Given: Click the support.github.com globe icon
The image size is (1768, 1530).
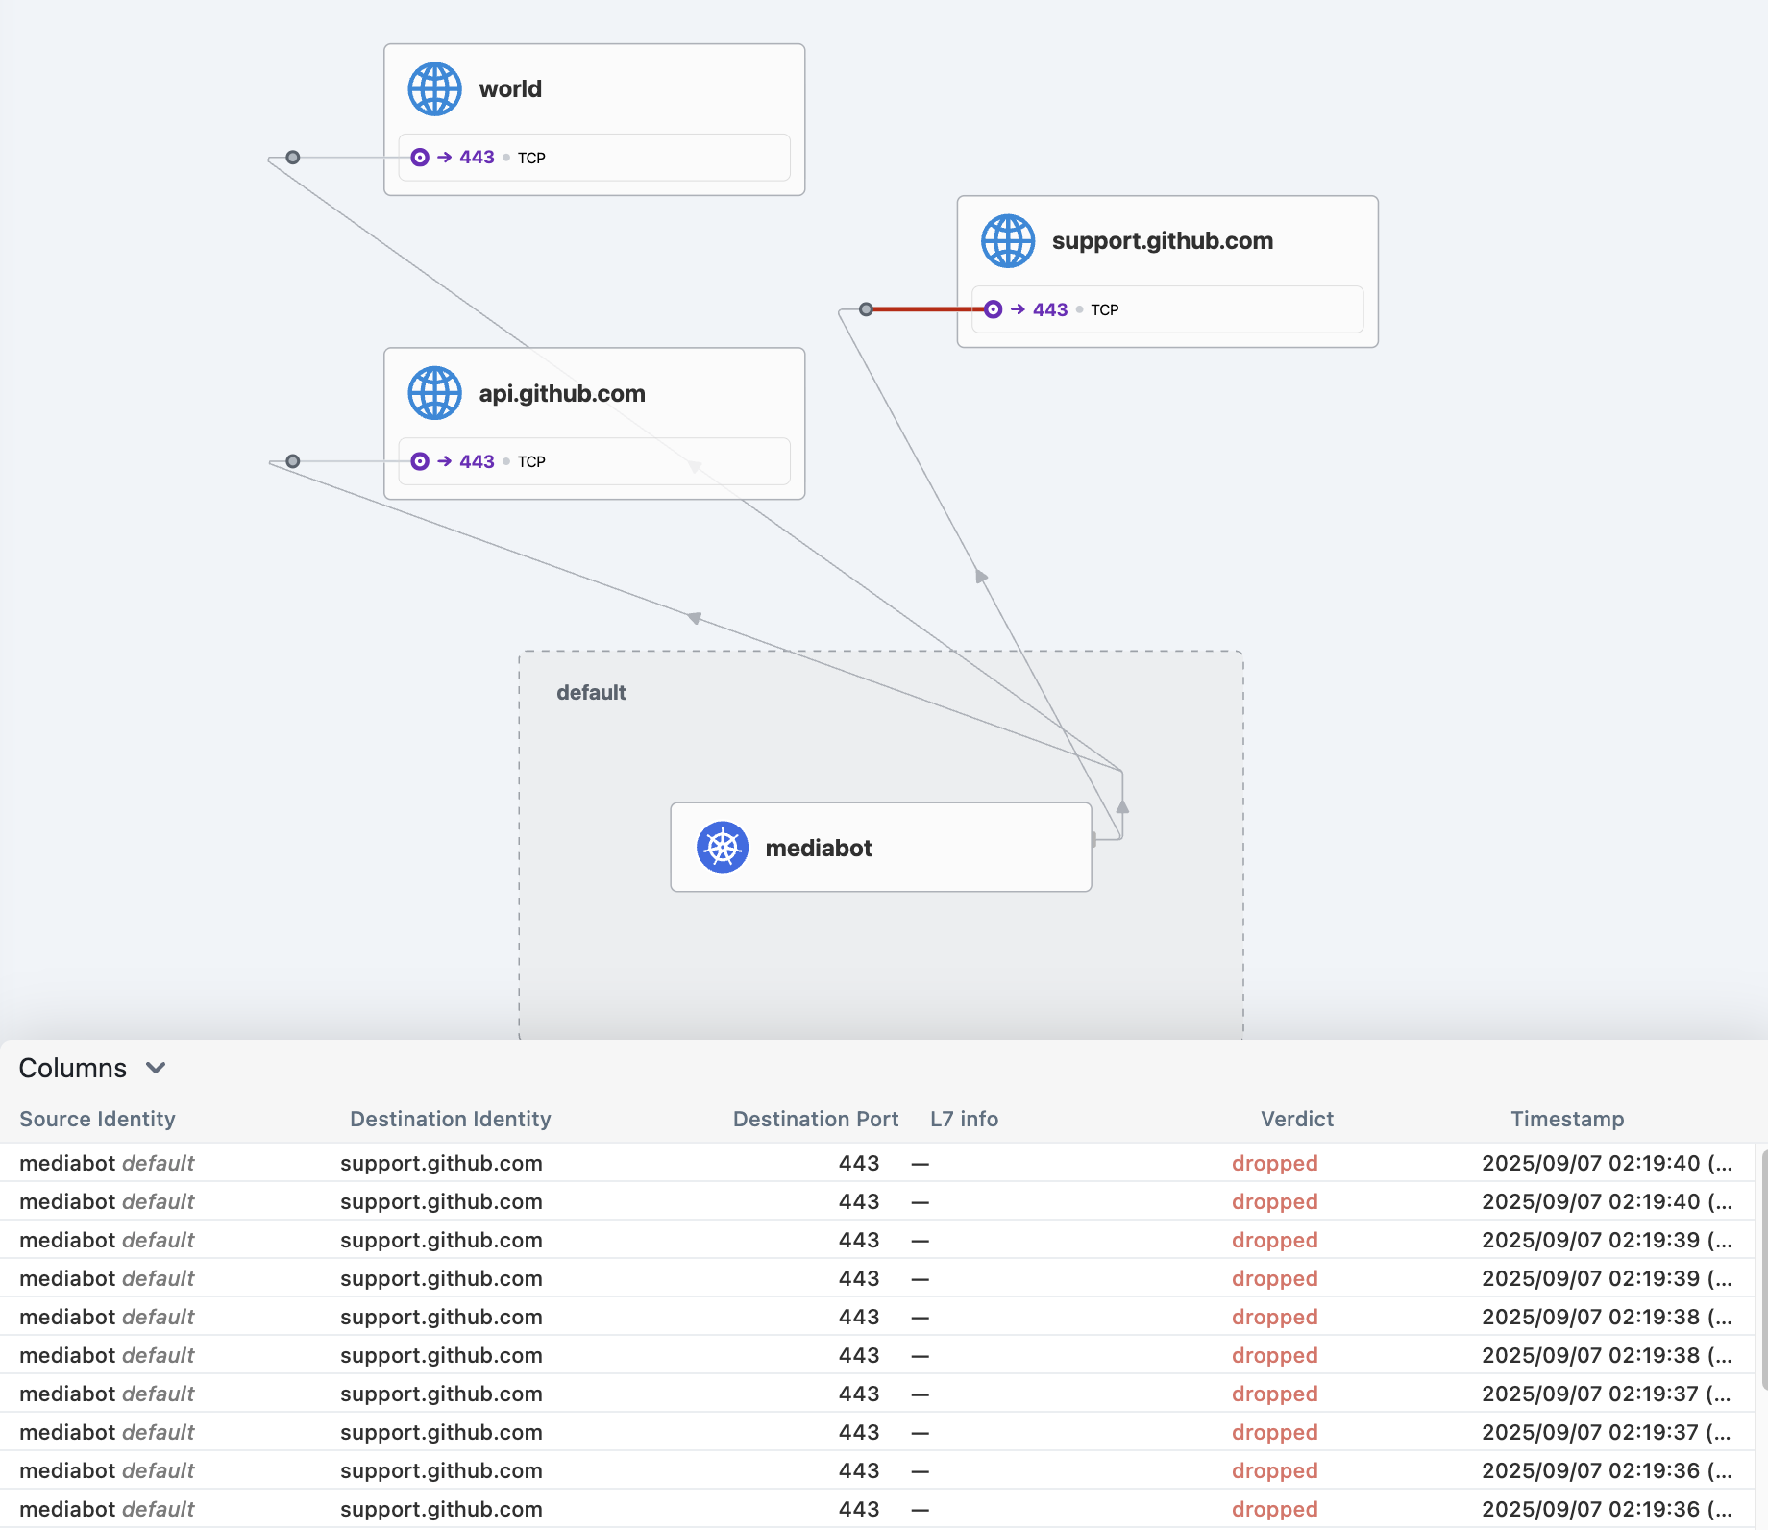Looking at the screenshot, I should pos(1008,241).
